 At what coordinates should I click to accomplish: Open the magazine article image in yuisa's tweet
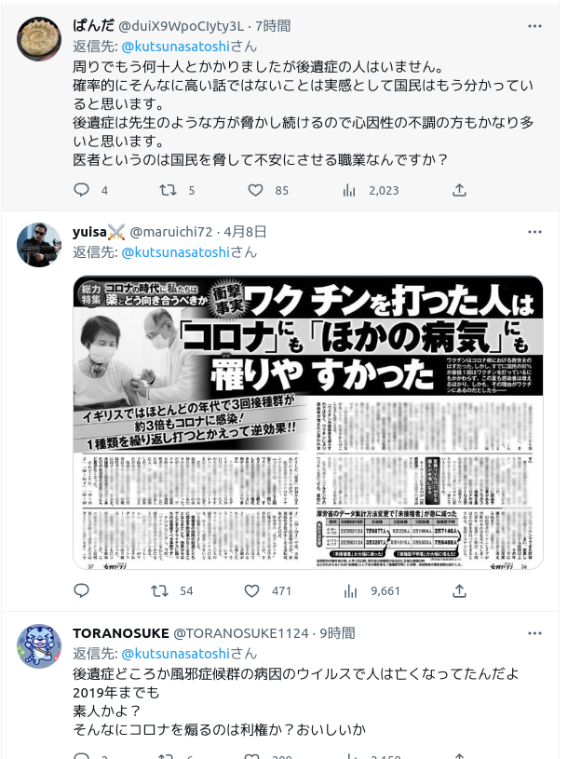tap(307, 422)
